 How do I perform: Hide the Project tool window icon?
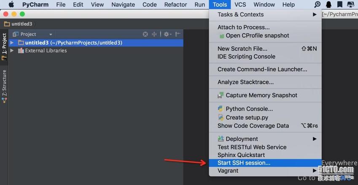point(178,34)
